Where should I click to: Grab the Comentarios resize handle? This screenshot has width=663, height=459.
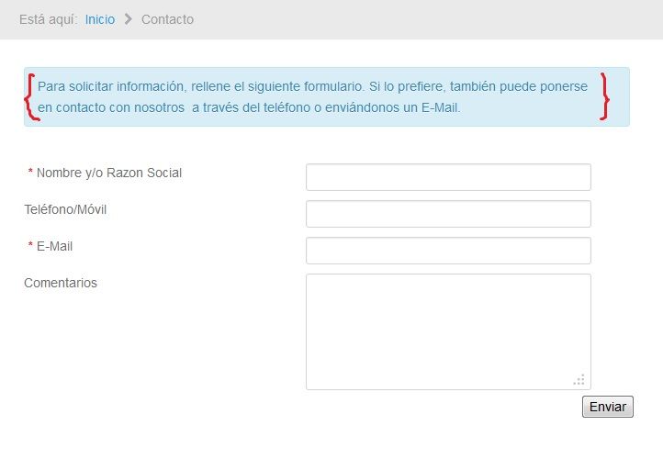pyautogui.click(x=579, y=379)
